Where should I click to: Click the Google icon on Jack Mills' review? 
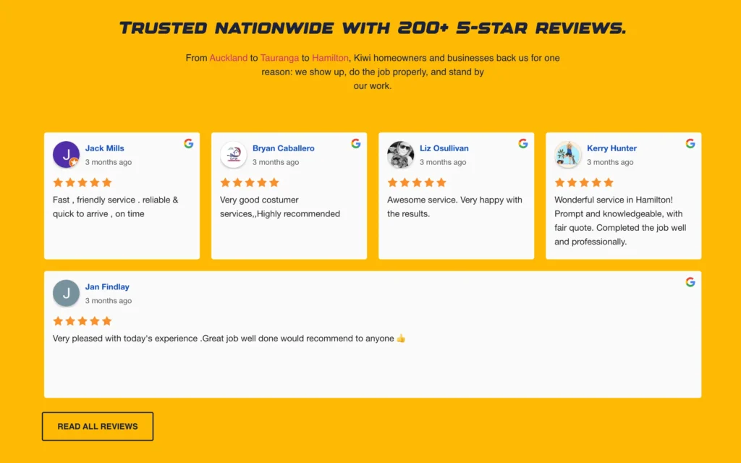pos(188,144)
